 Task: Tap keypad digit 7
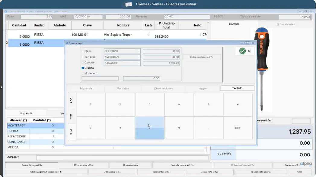point(91,128)
